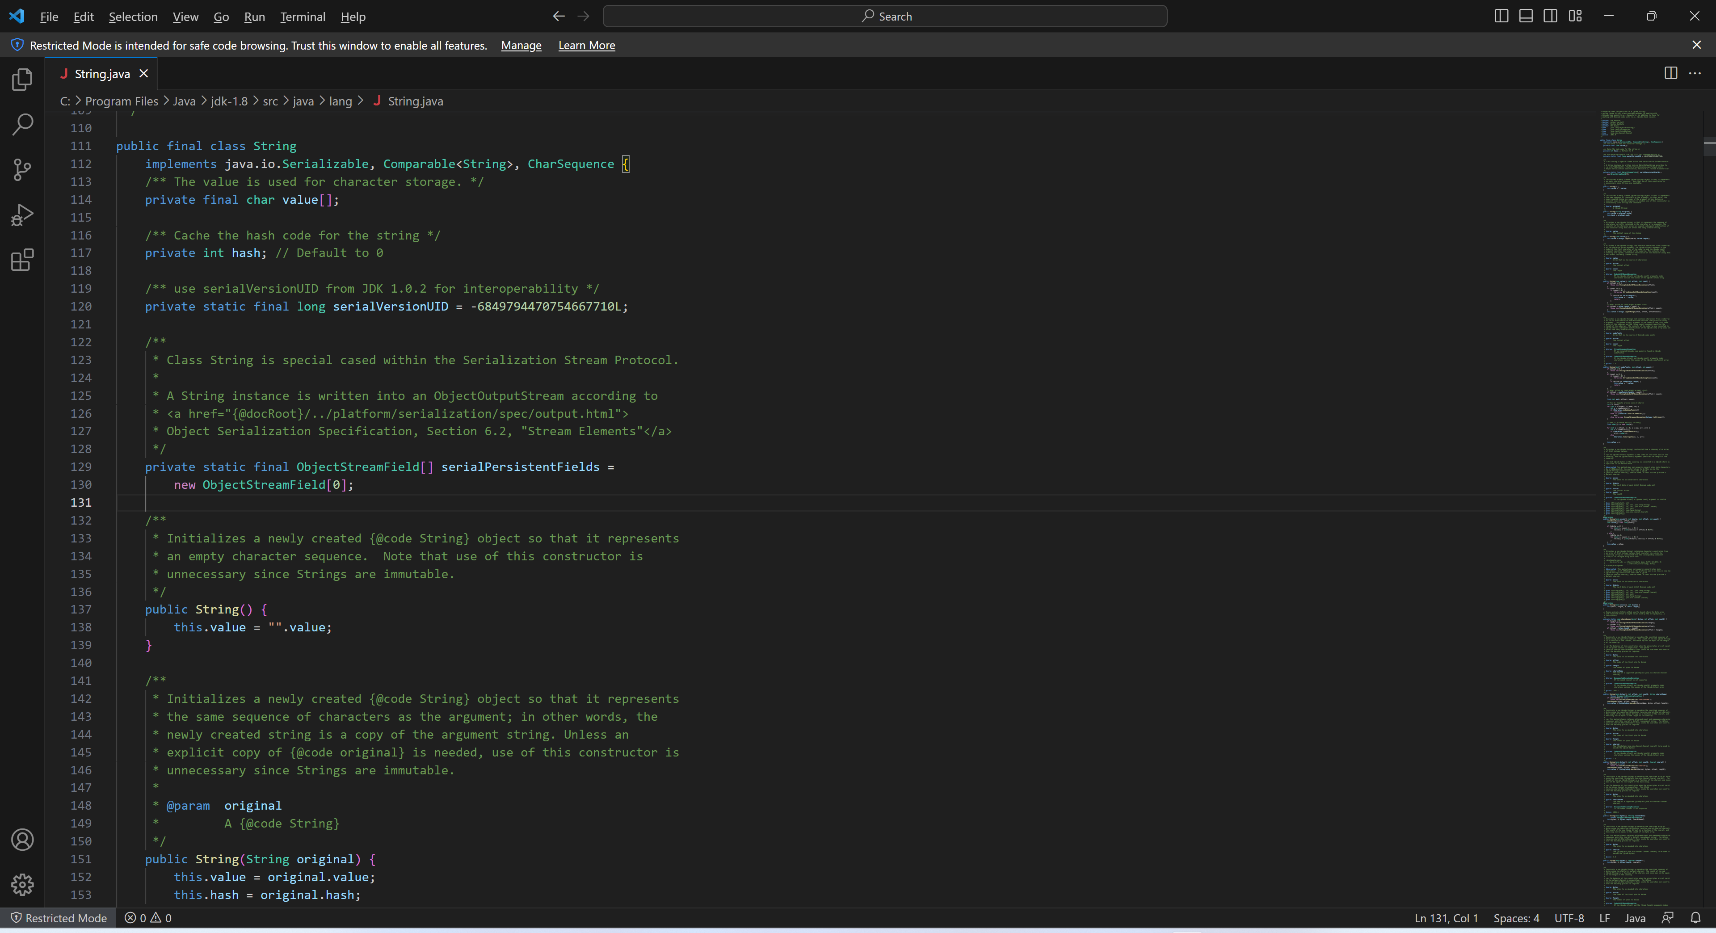Split the editor to the right

1670,73
